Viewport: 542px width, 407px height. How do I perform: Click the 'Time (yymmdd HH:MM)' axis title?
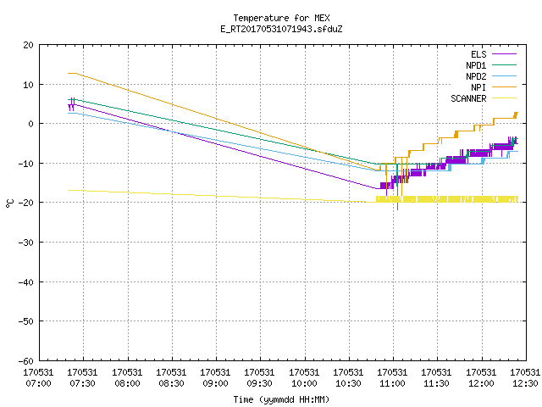coord(281,399)
